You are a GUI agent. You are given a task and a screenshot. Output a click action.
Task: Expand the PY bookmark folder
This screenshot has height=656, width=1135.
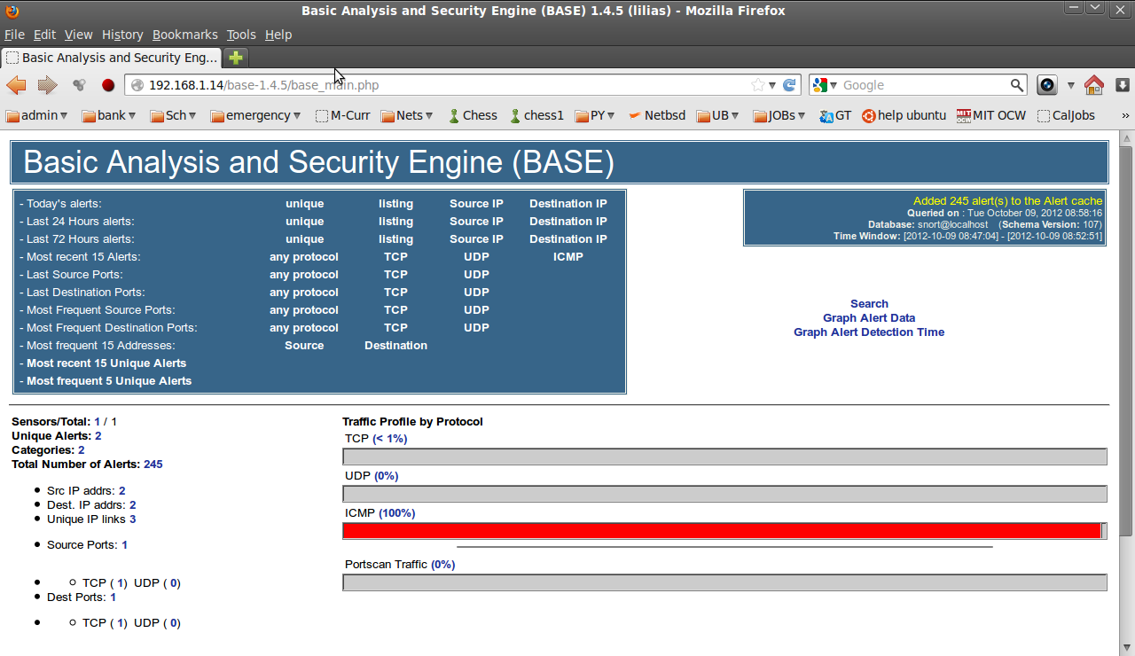[x=595, y=115]
